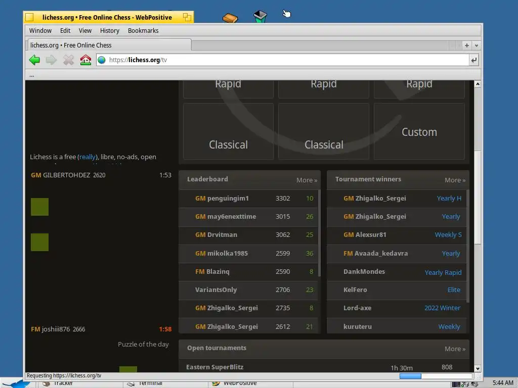The width and height of the screenshot is (518, 388).
Task: Open Puzzle of the day label
Action: tap(143, 344)
